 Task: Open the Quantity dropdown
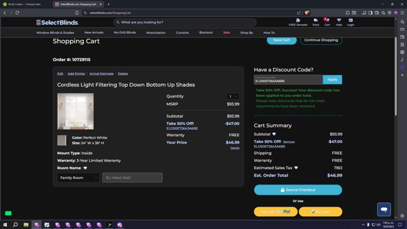[x=233, y=96]
